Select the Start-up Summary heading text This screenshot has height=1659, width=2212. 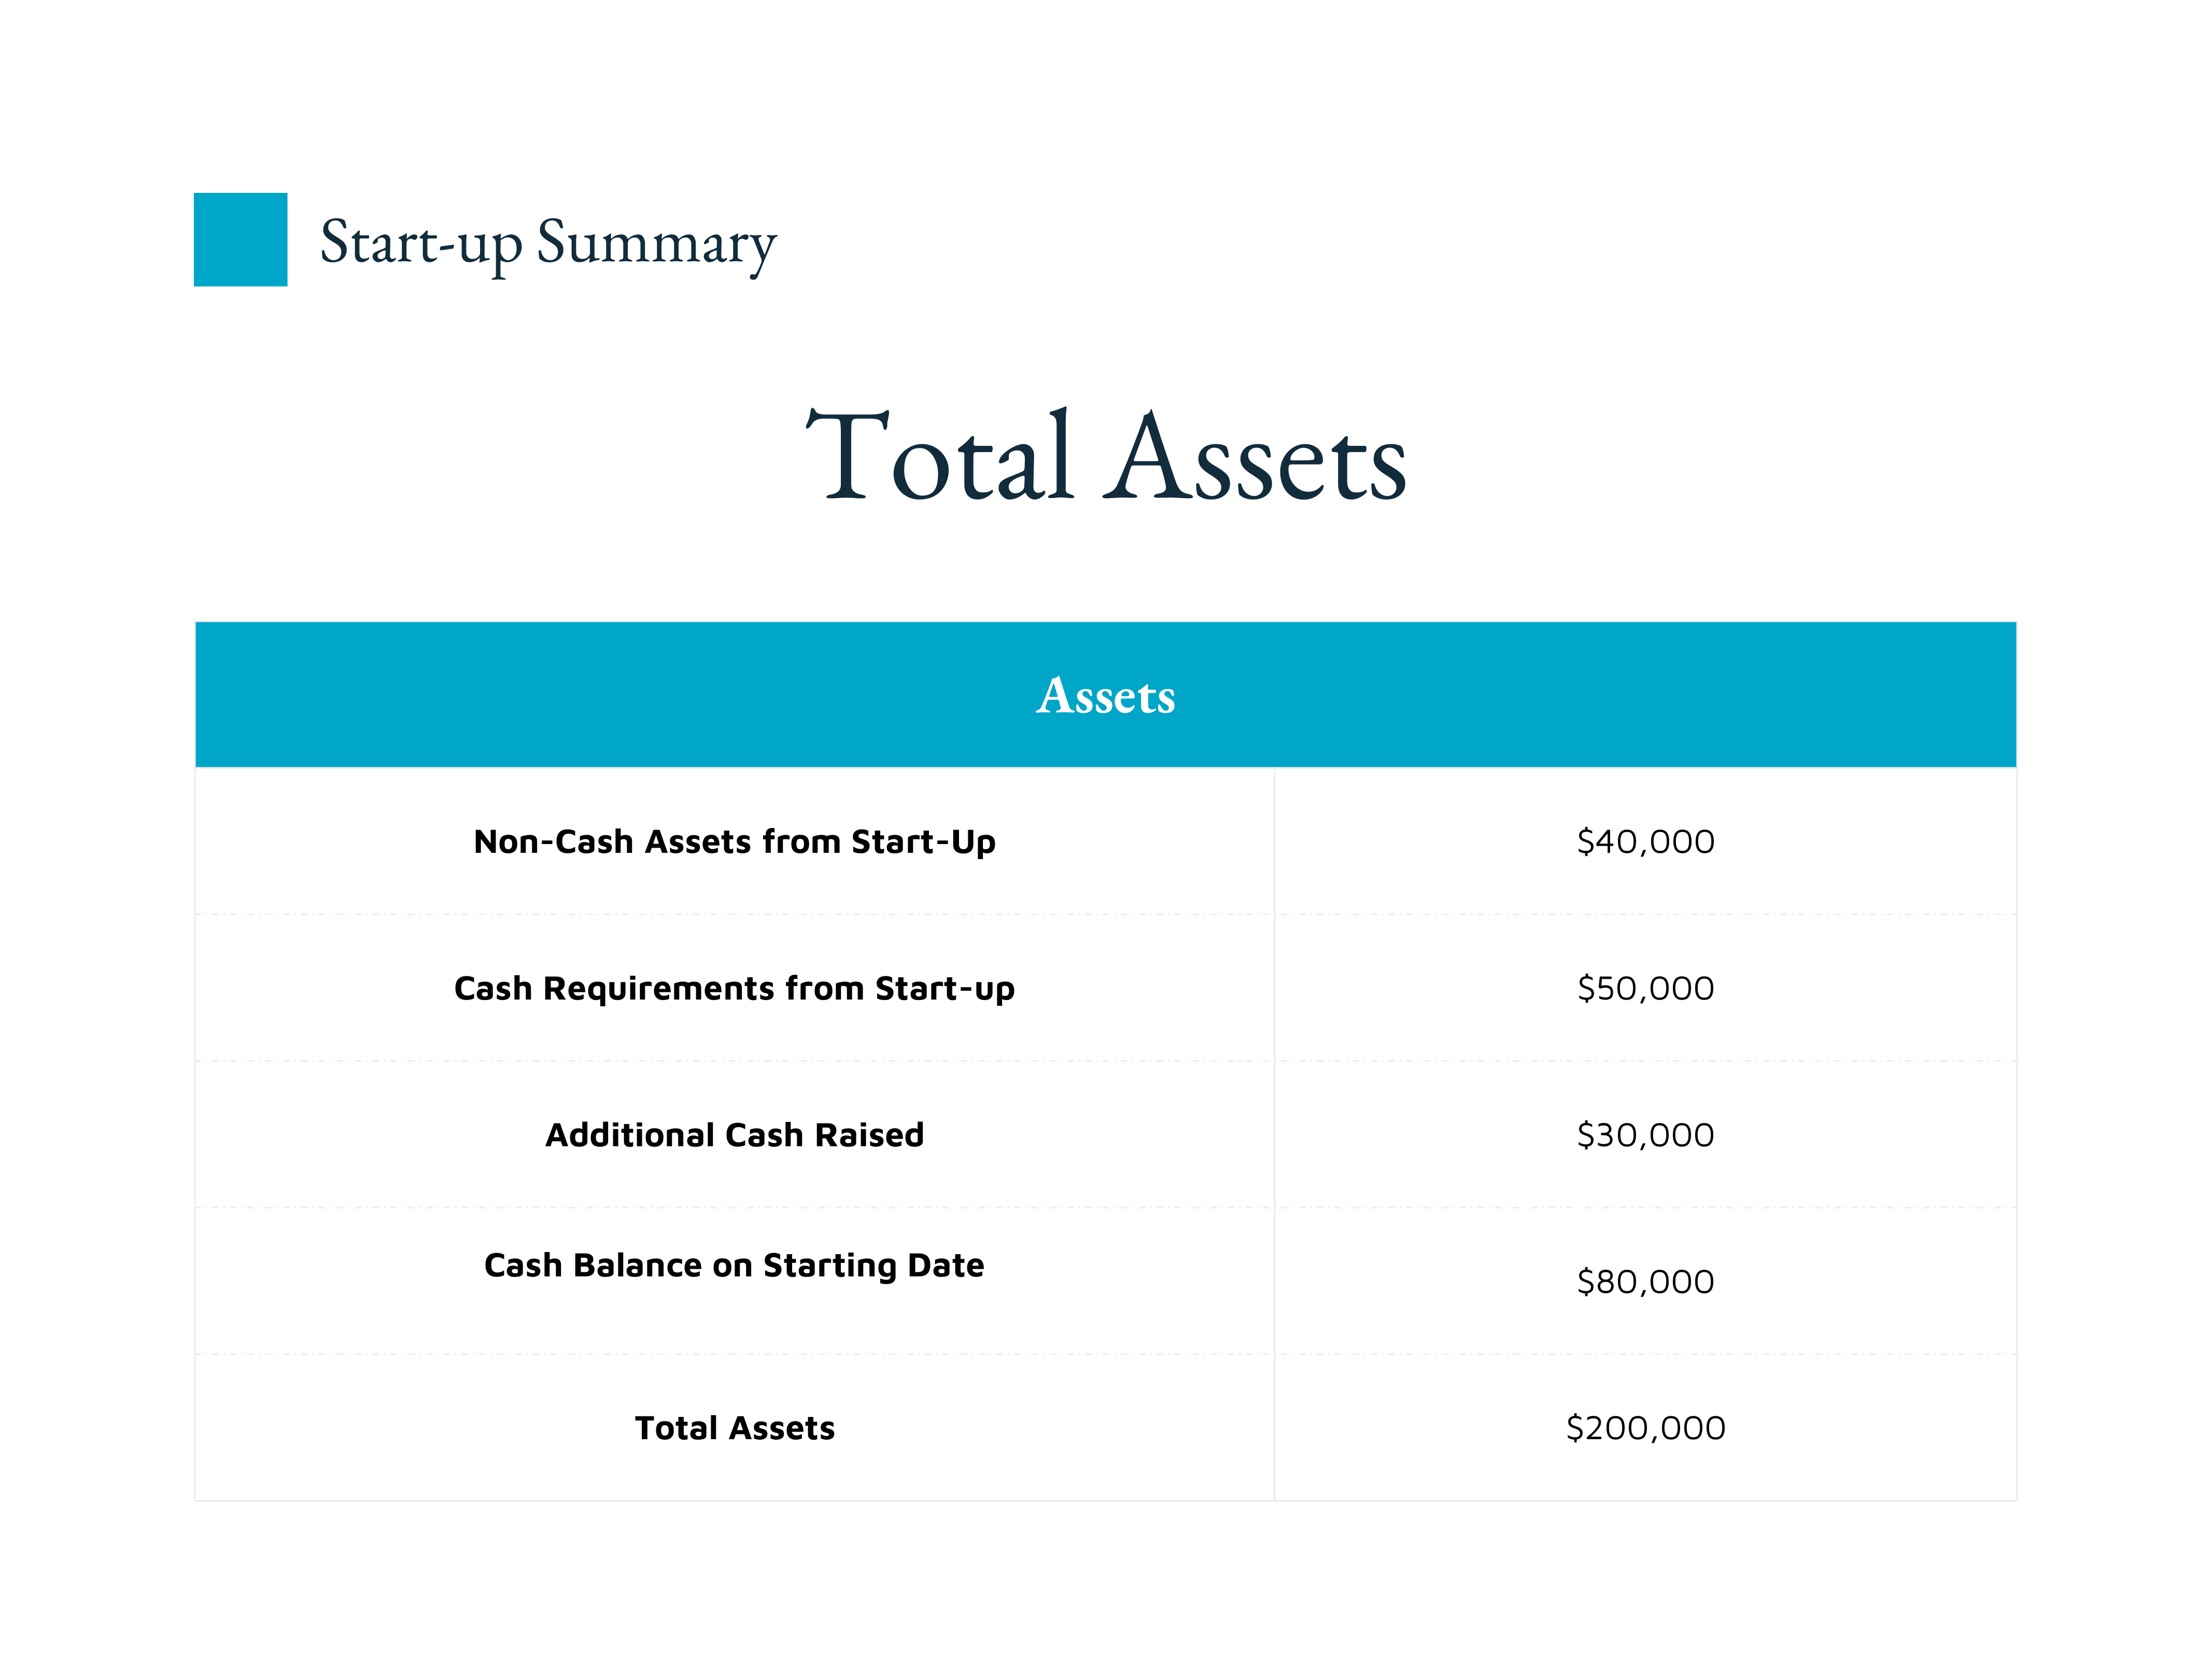(548, 244)
